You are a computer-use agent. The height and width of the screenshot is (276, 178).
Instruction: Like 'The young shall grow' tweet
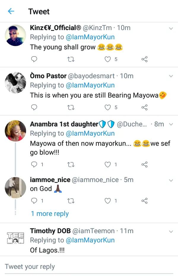[108, 59]
